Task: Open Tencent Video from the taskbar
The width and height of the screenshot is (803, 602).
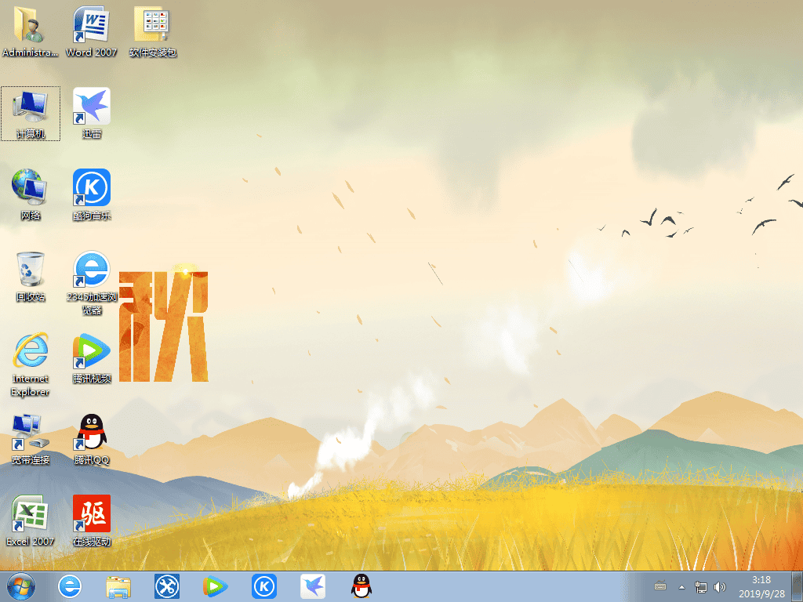Action: pyautogui.click(x=215, y=586)
